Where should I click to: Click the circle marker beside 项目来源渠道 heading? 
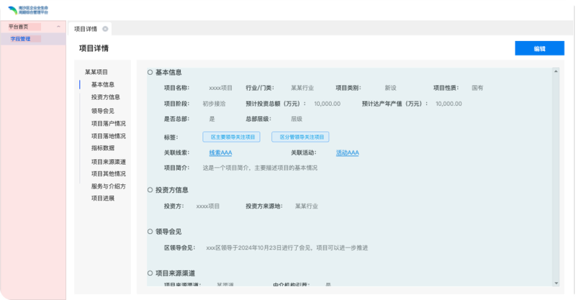(150, 273)
